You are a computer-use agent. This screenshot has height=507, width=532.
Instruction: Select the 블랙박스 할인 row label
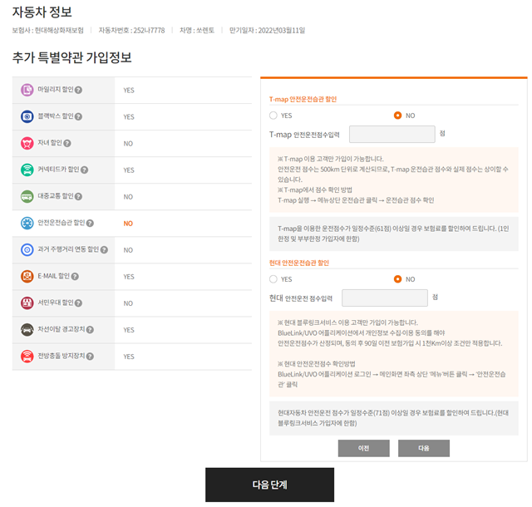[x=56, y=116]
